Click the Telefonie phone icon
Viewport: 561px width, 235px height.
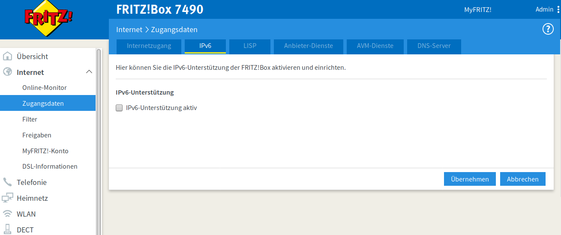click(x=7, y=182)
